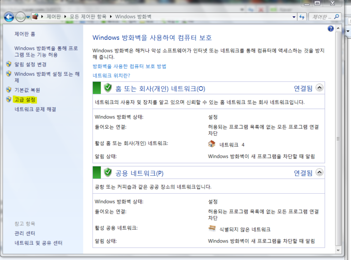
Task: Click 식별되지 않은 네트워크 text
Action: pyautogui.click(x=245, y=229)
